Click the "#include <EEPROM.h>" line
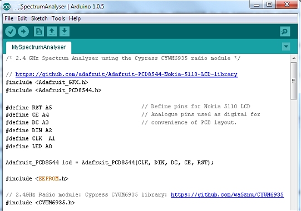 [x=37, y=179]
